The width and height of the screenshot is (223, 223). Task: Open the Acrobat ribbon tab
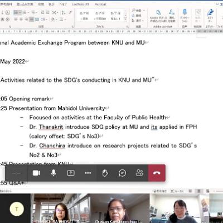coord(100,4)
